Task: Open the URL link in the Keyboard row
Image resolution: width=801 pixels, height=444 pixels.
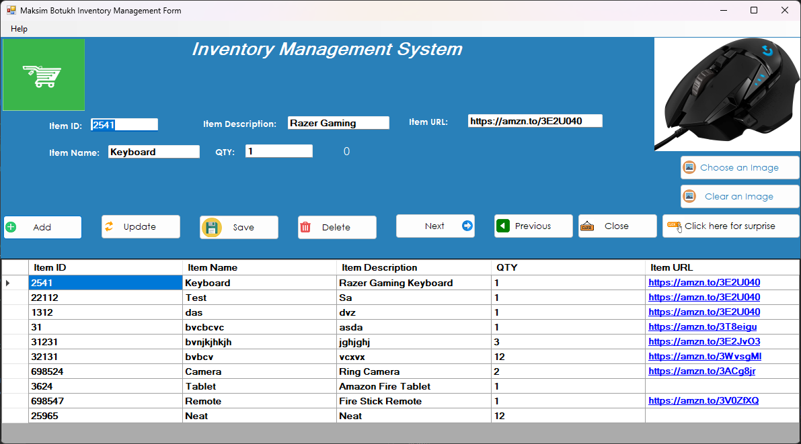Action: (x=704, y=282)
